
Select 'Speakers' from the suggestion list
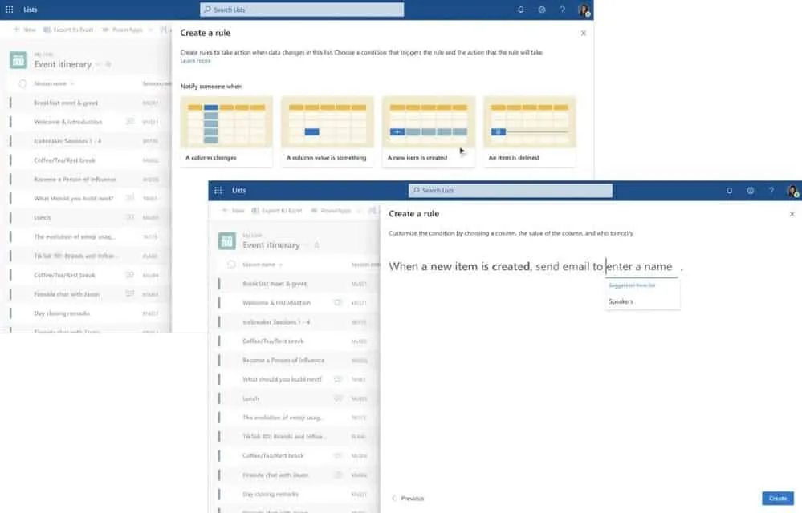coord(621,301)
